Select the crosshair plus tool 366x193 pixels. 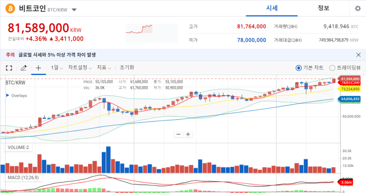(38, 68)
